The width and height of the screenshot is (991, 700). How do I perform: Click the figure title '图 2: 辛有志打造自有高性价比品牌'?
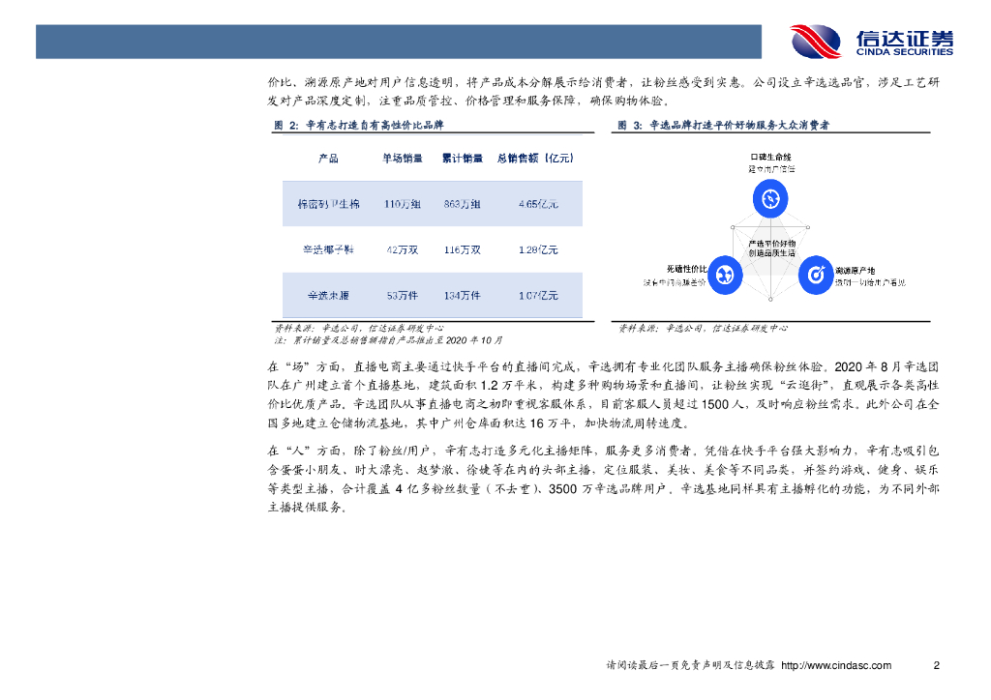[358, 125]
